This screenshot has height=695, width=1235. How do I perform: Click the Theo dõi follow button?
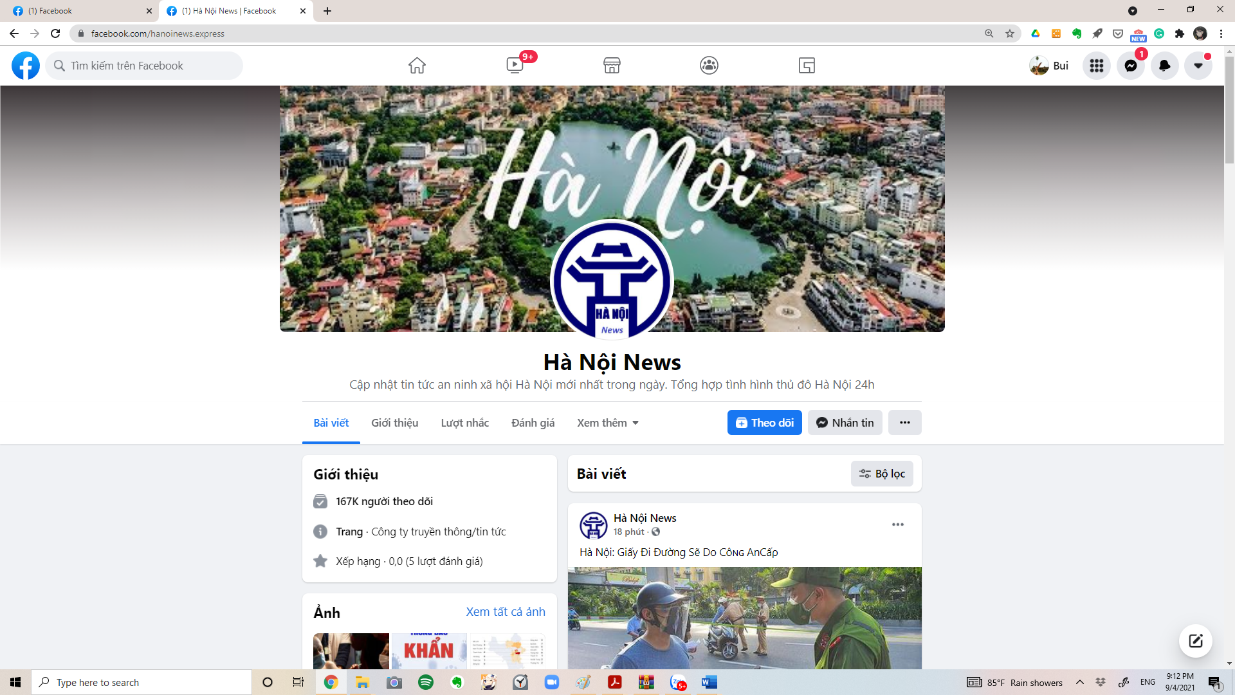764,423
